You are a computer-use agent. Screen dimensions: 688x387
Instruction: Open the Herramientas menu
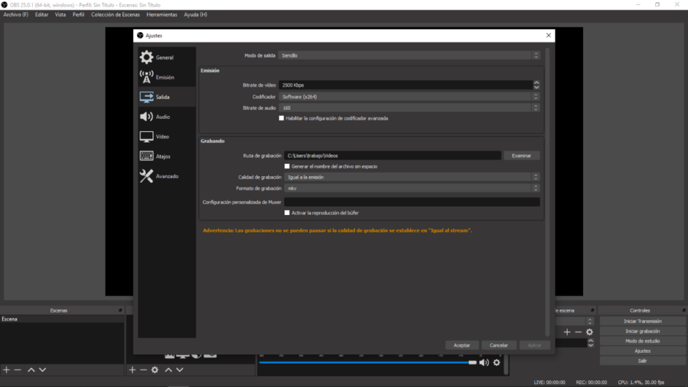click(161, 15)
